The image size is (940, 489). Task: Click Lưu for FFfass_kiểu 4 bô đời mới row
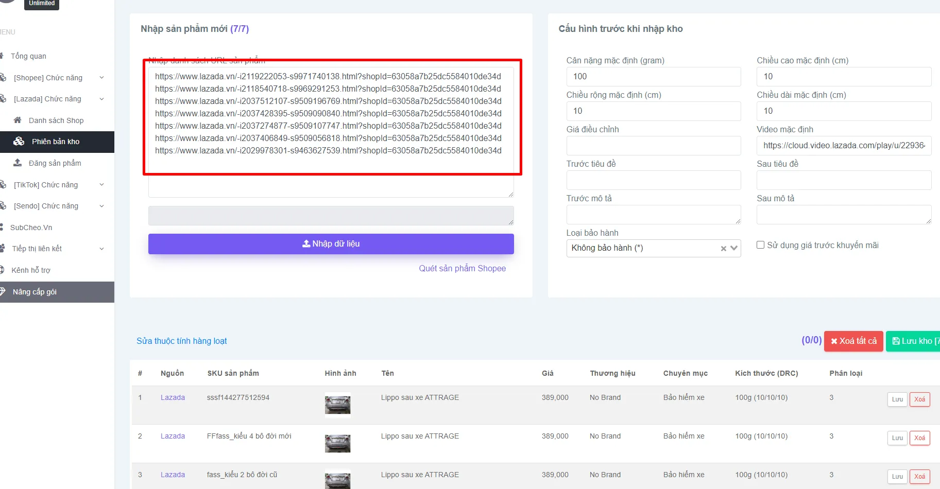[x=897, y=438]
